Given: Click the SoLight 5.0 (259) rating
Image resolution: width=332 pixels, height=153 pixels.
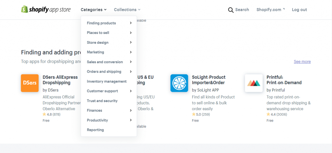Looking at the screenshot, I should pos(201,114).
